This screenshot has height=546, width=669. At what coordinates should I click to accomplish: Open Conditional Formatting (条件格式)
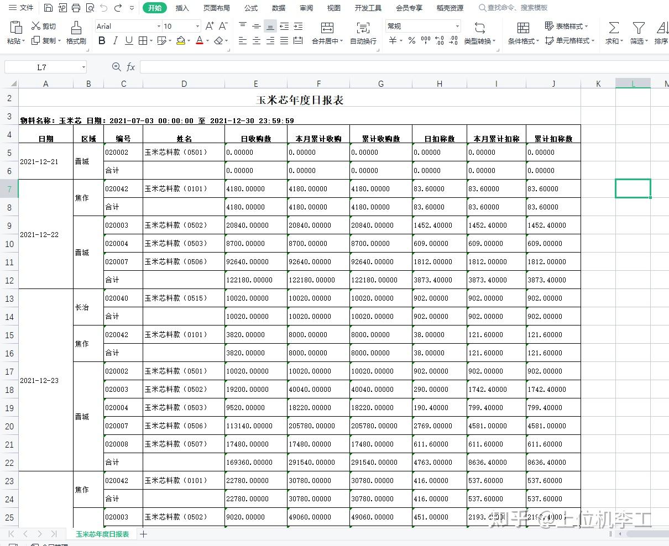520,40
